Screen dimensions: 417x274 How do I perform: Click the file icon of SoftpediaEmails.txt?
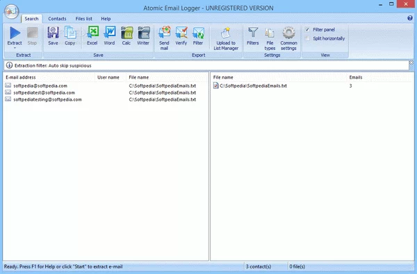coord(216,86)
